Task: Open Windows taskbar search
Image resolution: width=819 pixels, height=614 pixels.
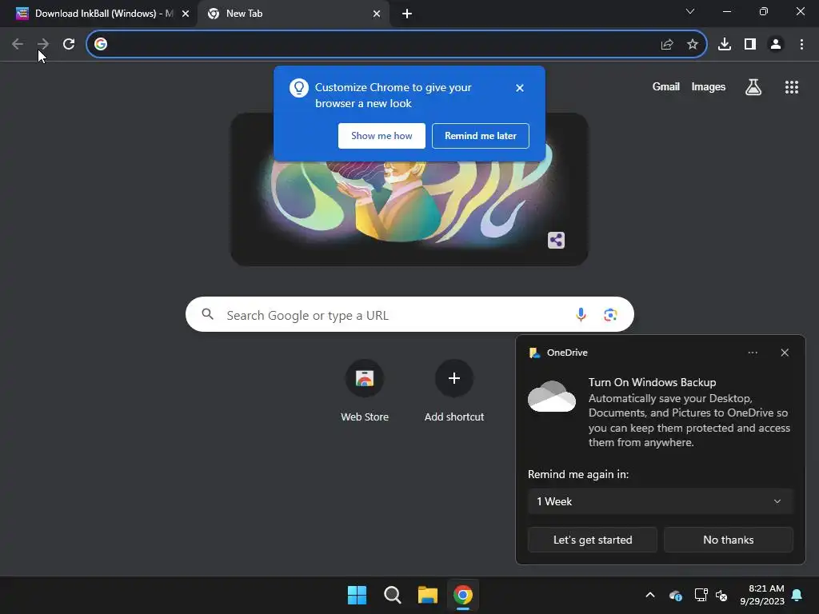Action: (x=392, y=595)
